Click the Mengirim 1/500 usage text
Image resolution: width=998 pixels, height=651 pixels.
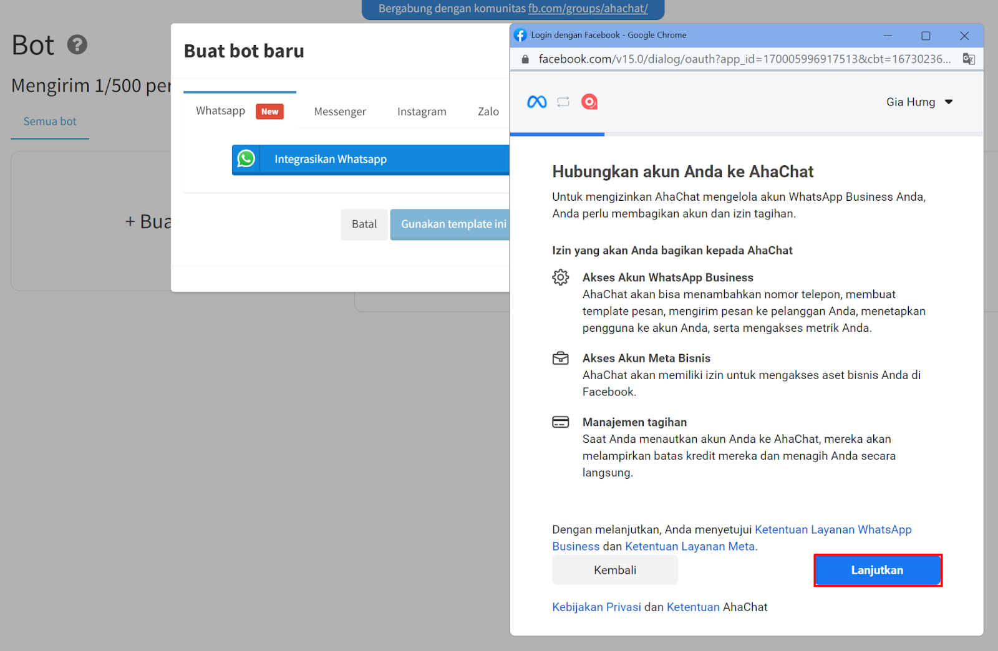coord(91,85)
